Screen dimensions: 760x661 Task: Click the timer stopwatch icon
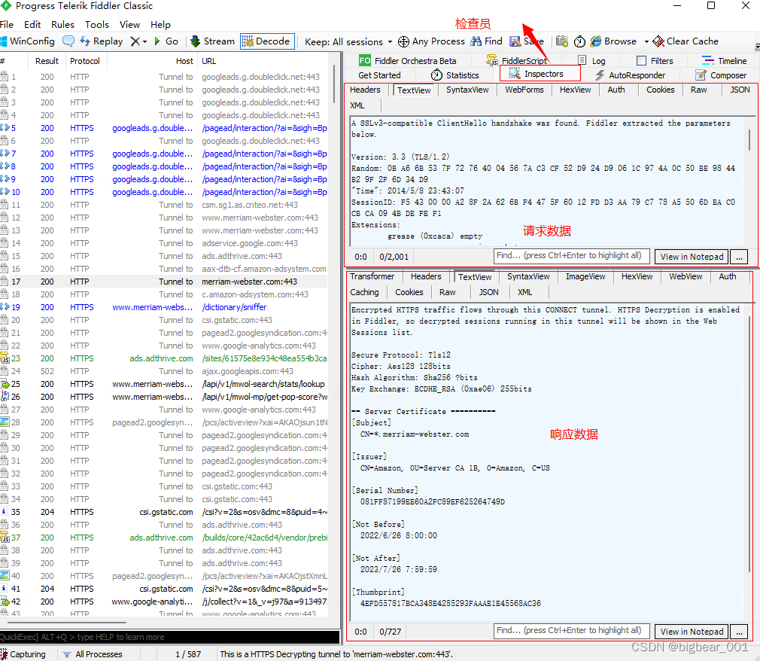tap(579, 41)
